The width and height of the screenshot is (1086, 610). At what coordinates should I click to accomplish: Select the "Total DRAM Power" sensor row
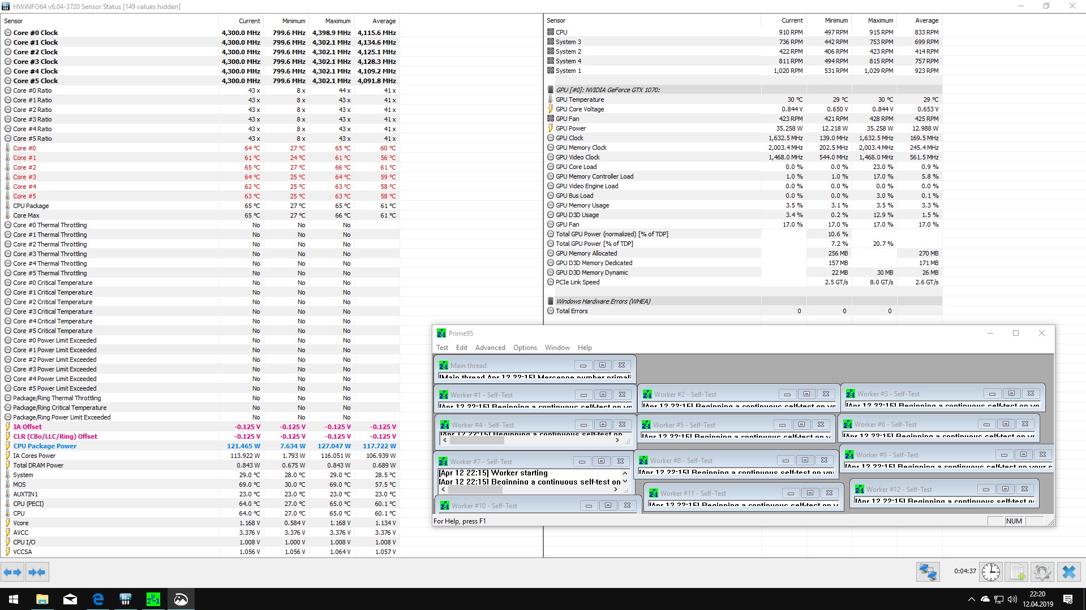click(x=200, y=465)
